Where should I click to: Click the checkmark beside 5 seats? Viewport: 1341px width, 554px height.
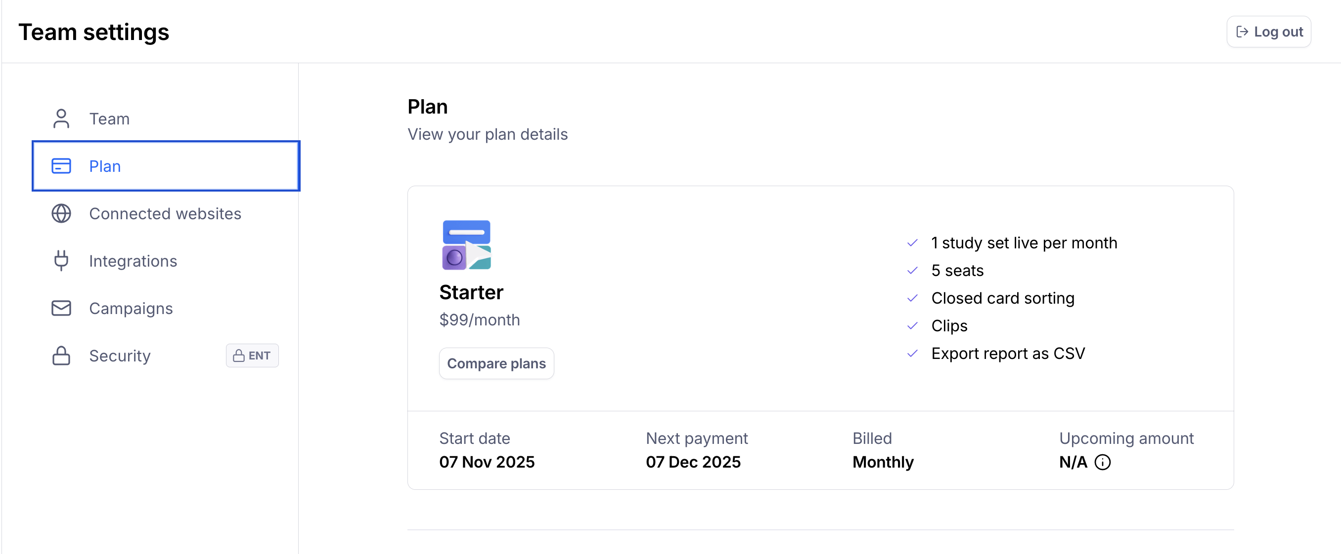(912, 271)
